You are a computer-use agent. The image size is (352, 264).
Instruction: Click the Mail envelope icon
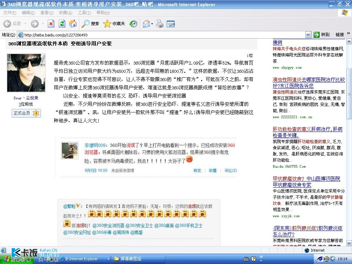(146, 24)
